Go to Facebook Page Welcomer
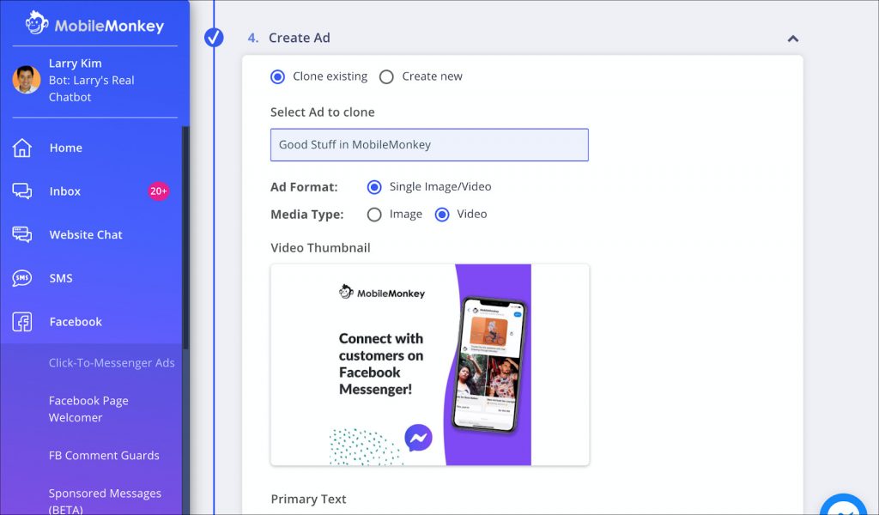 pos(88,409)
